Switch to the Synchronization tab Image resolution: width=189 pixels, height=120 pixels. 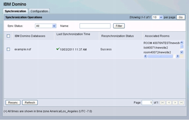[x=15, y=11]
